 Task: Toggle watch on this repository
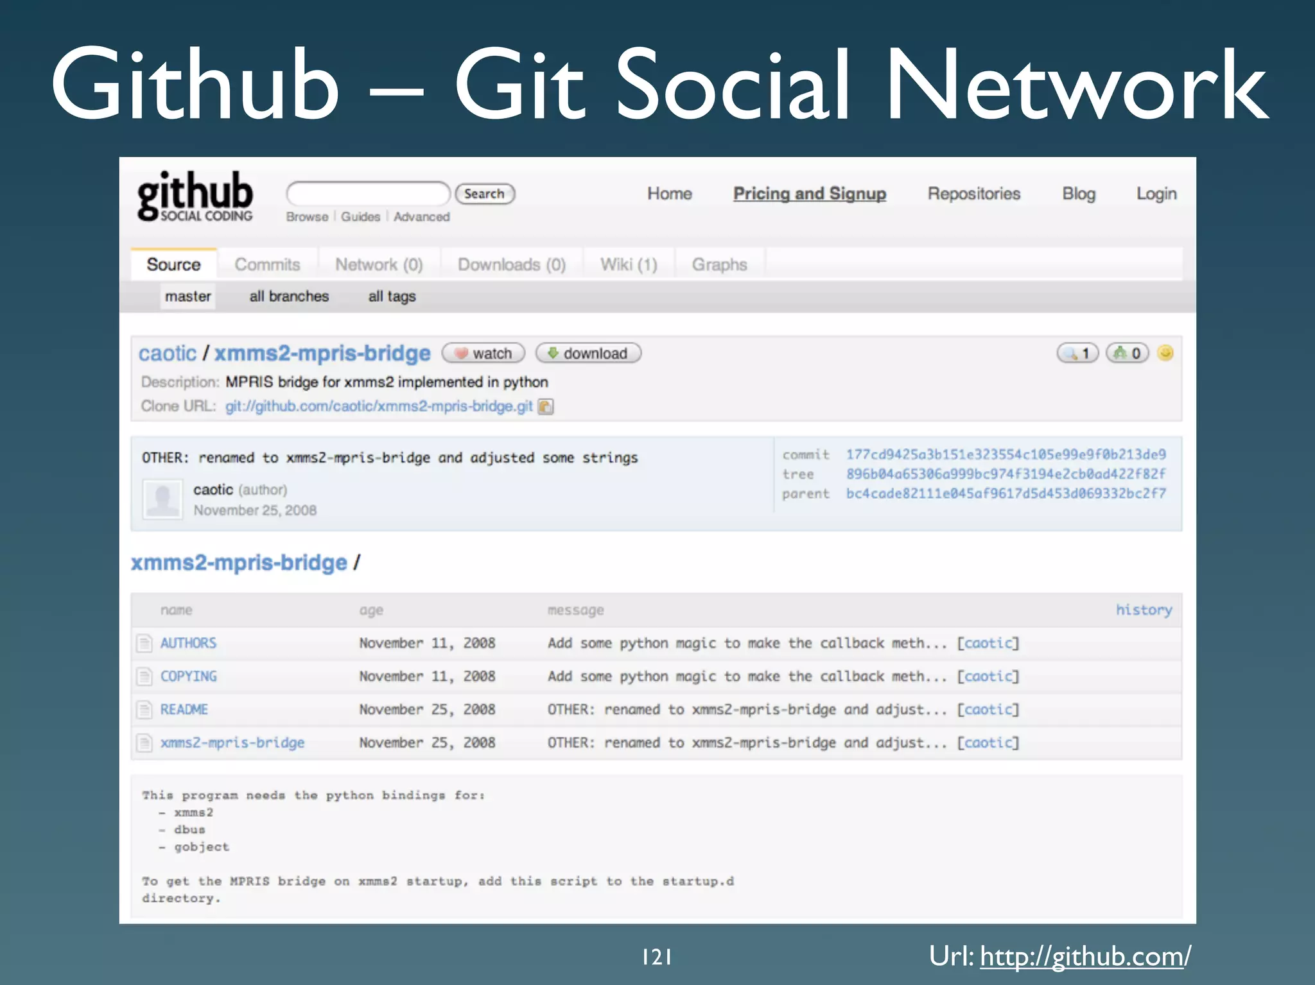(x=483, y=354)
